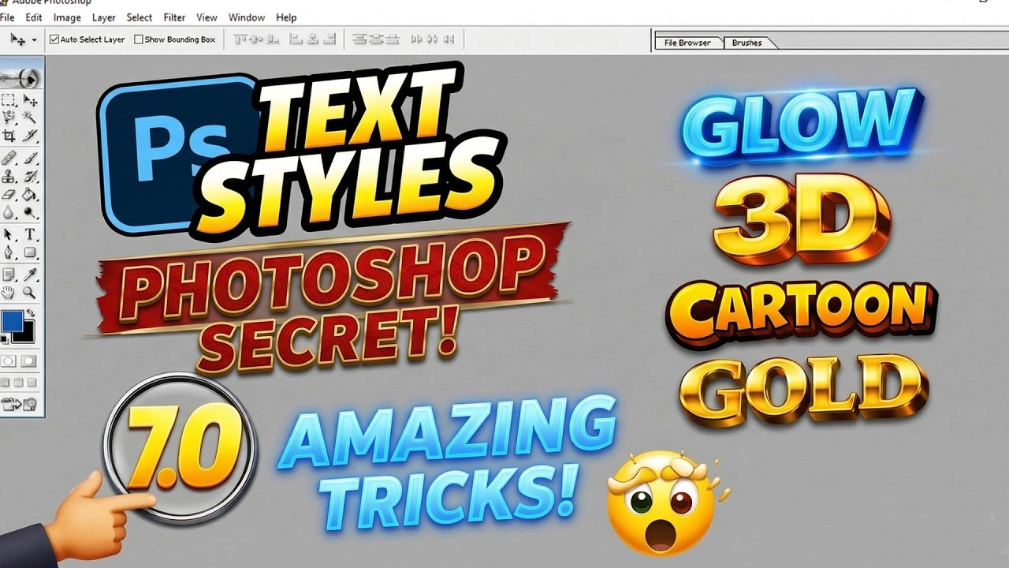Select the Eyedropper tool

point(30,275)
